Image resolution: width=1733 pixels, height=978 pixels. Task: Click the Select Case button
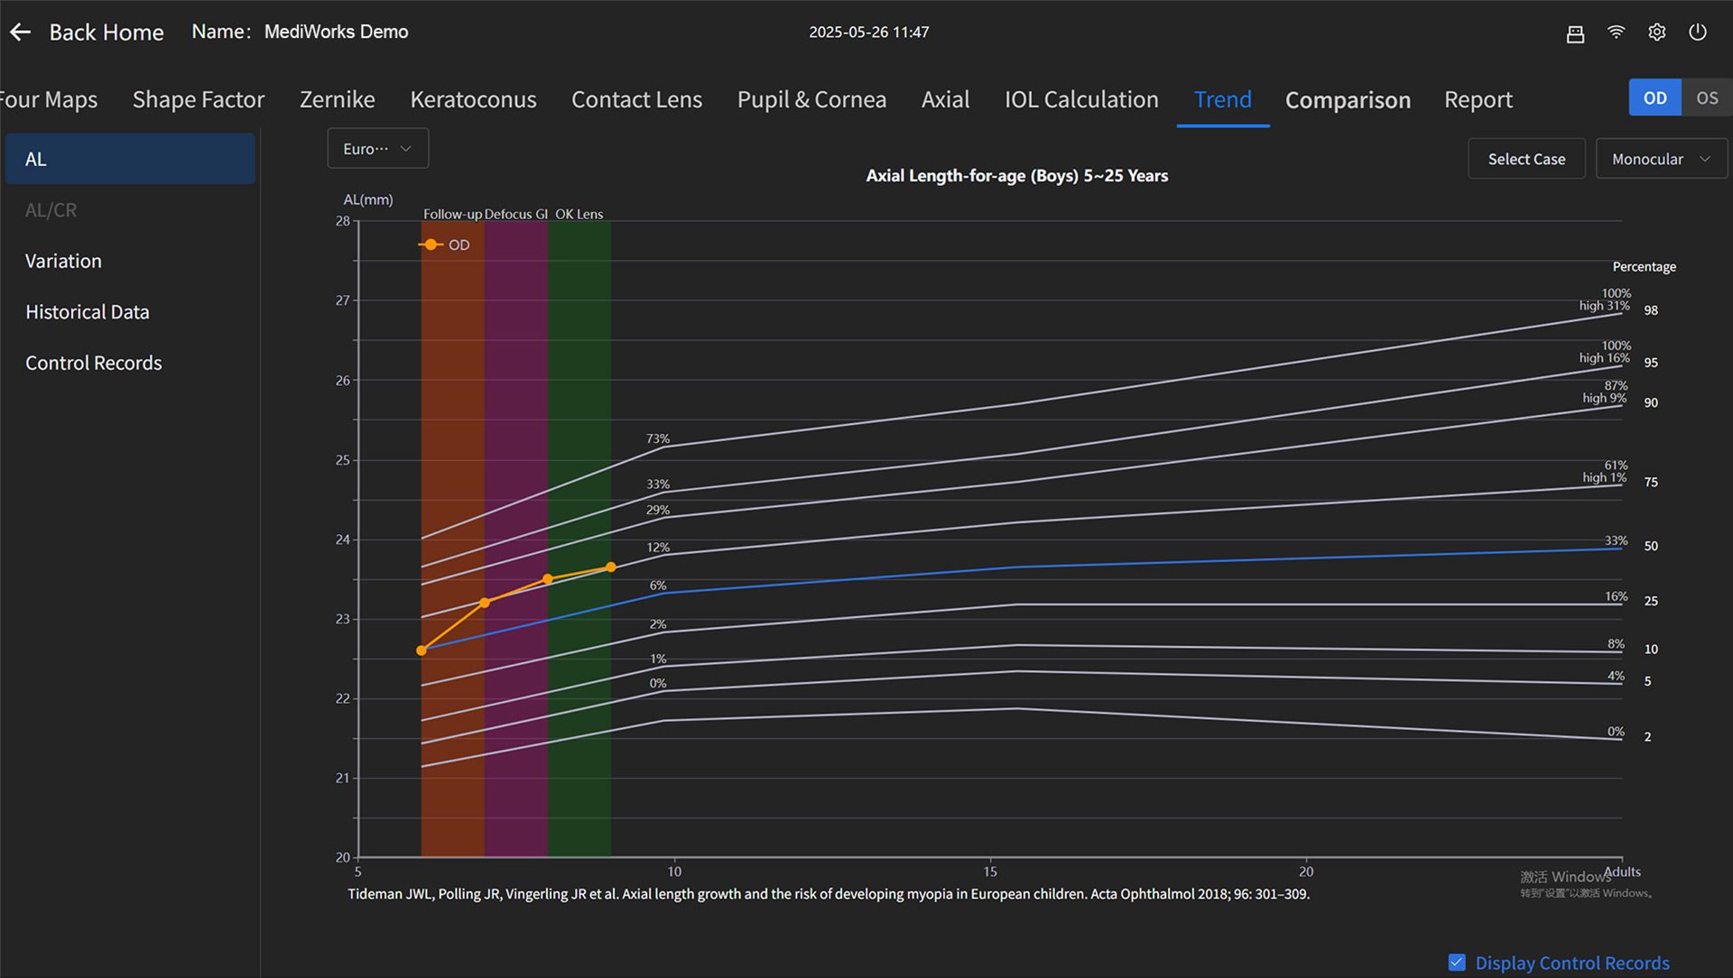1525,159
